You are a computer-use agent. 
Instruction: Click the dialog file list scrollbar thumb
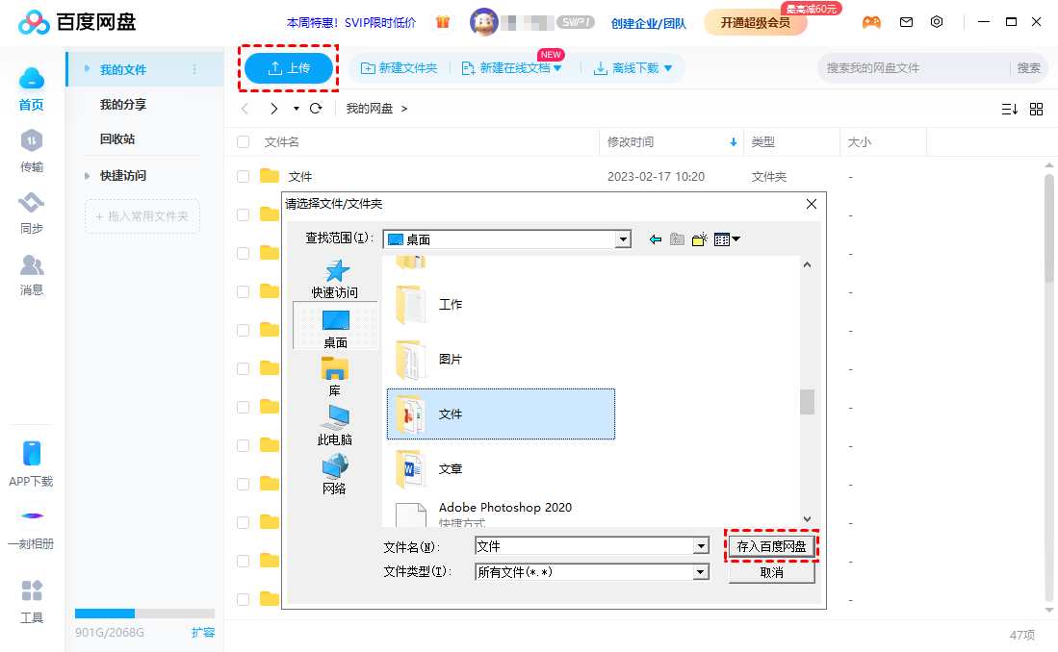point(807,402)
